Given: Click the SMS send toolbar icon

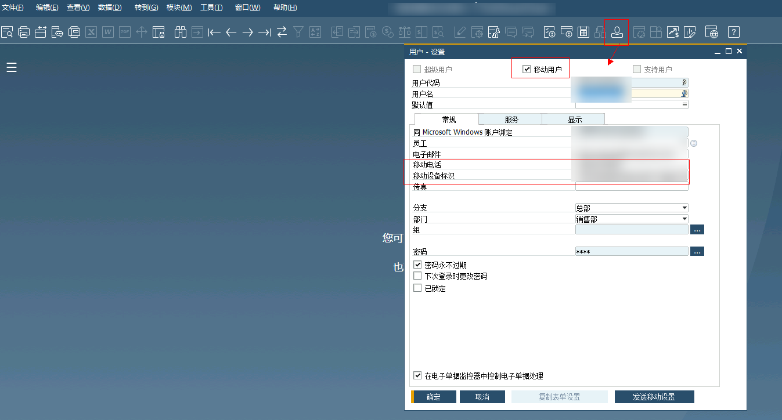Looking at the screenshot, I should point(57,32).
